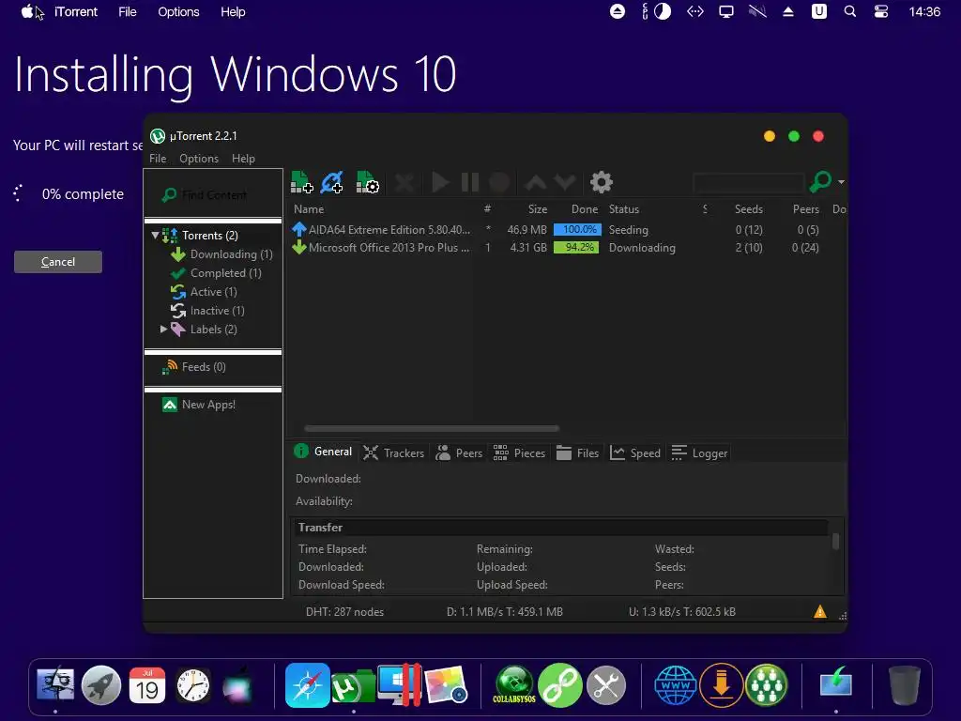The height and width of the screenshot is (721, 961).
Task: Open Launchpad rocket icon in dock
Action: pyautogui.click(x=101, y=685)
